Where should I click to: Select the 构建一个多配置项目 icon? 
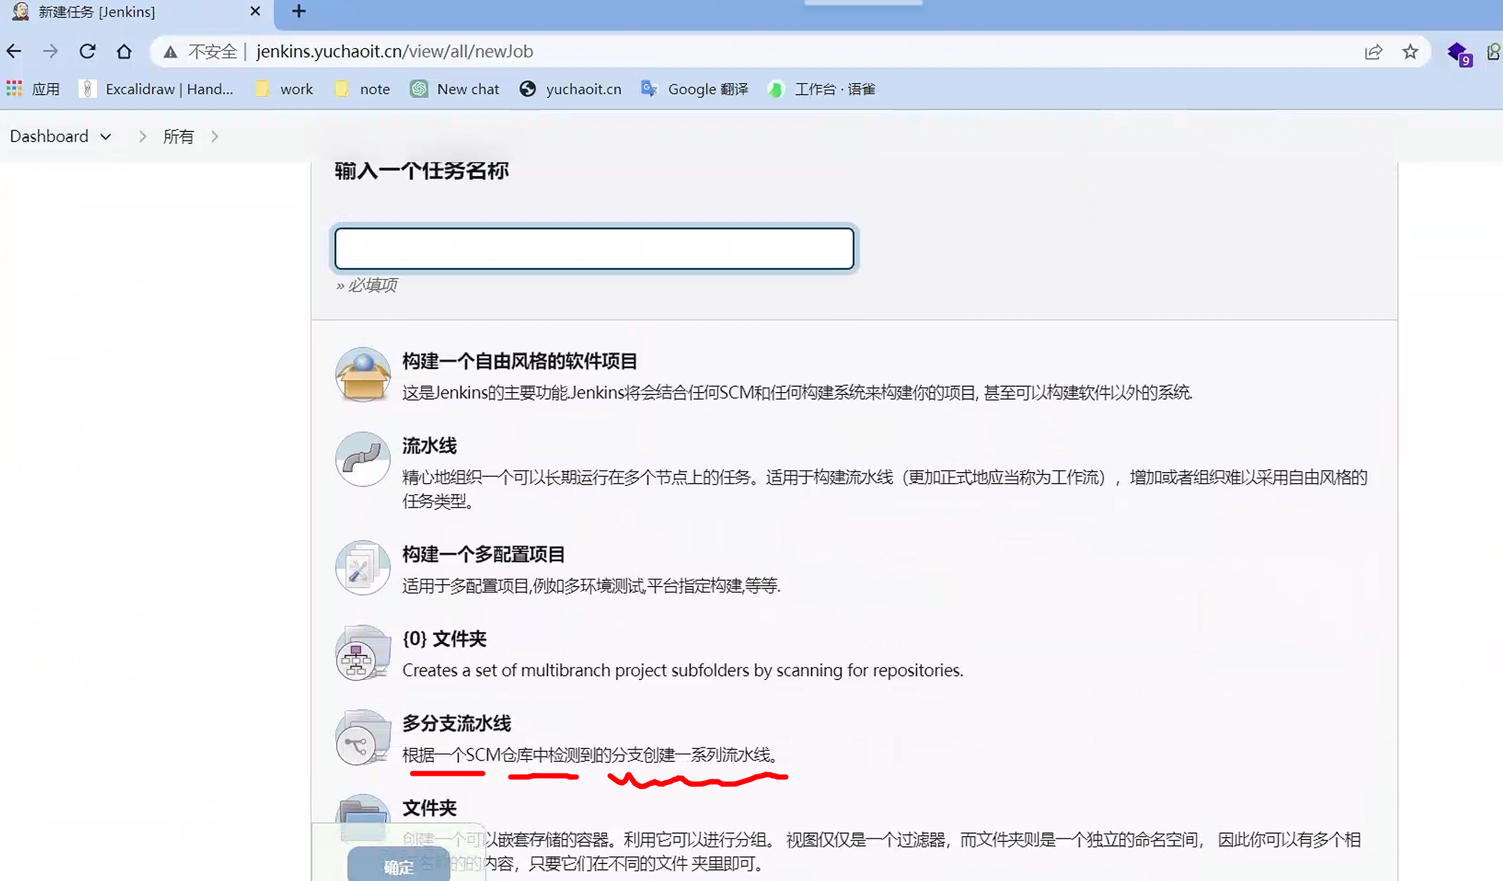tap(362, 567)
